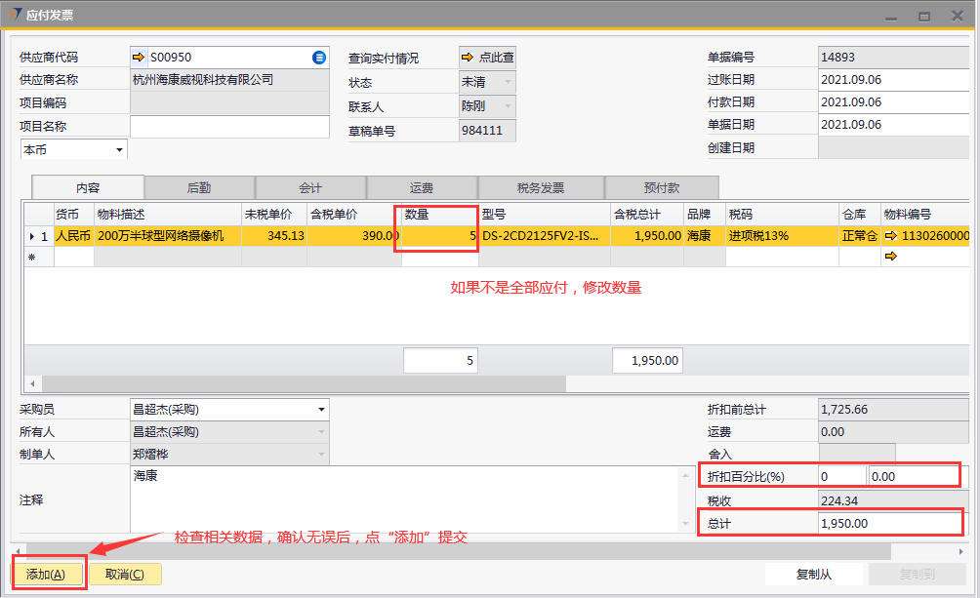Click the 复制从 button
Image resolution: width=980 pixels, height=598 pixels.
814,575
